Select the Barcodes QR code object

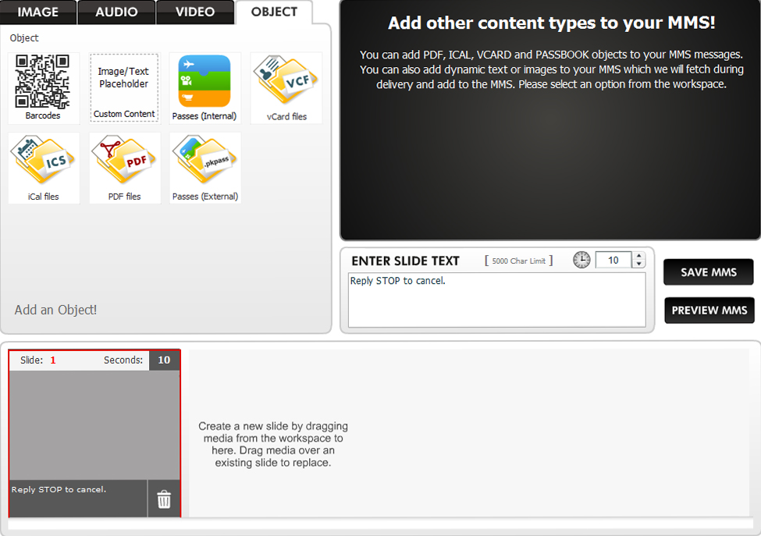coord(43,88)
